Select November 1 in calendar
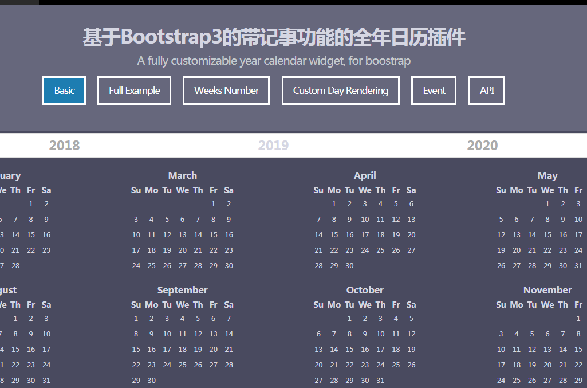 tap(578, 318)
